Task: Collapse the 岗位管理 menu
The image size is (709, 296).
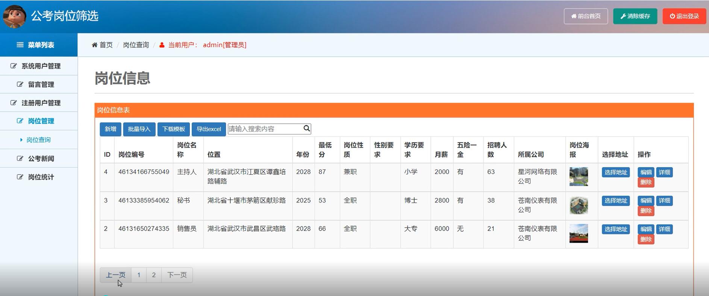Action: click(39, 121)
